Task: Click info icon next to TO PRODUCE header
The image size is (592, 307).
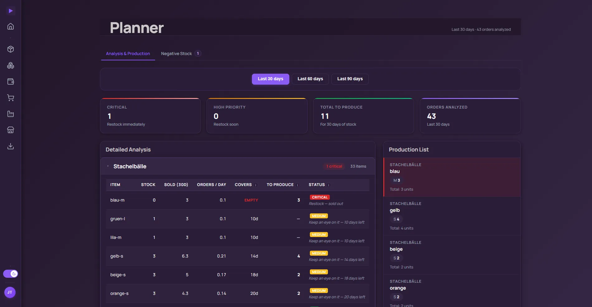Action: pos(297,185)
